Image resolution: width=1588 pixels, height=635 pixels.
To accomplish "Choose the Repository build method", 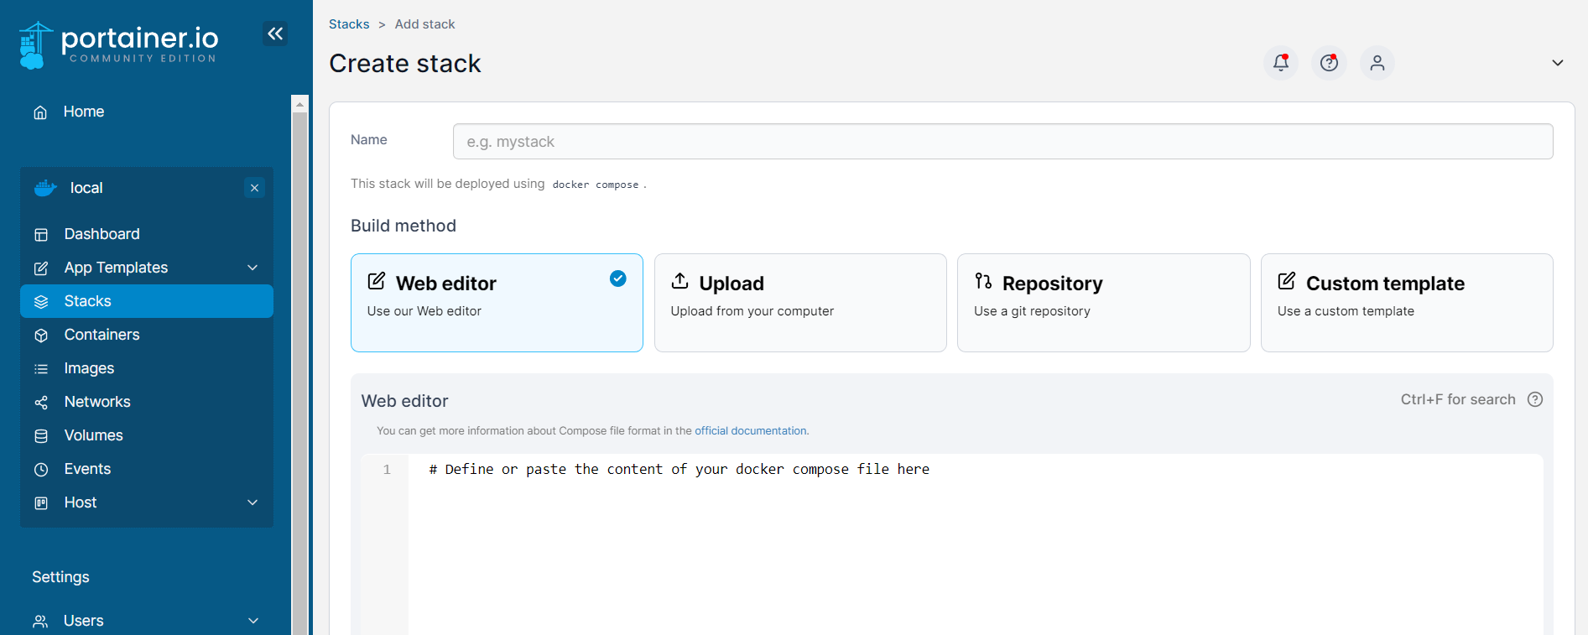I will (1103, 303).
